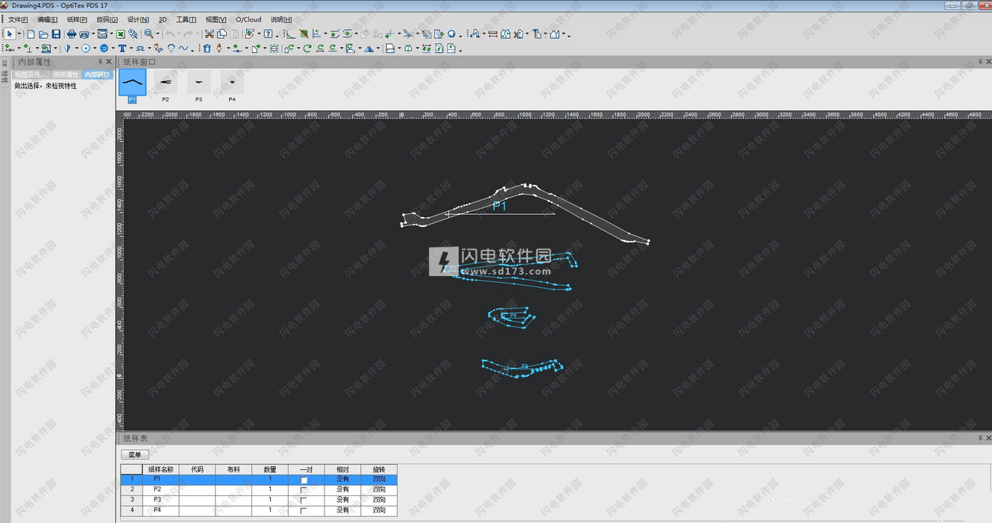Image resolution: width=992 pixels, height=523 pixels.
Task: Click the plotter icon in toolbar
Action: click(x=84, y=34)
